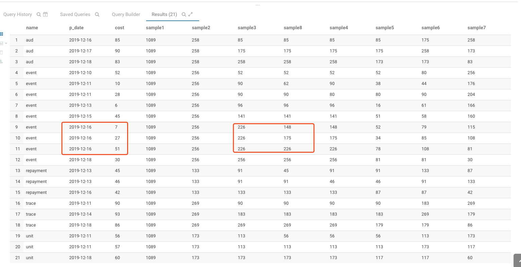Screen dimensions: 521x267
Task: Select cost value 7 in row 9
Action: [116, 127]
